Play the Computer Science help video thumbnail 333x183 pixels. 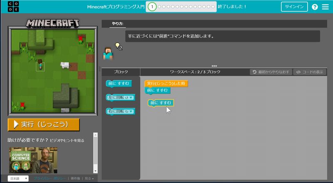pos(33,160)
